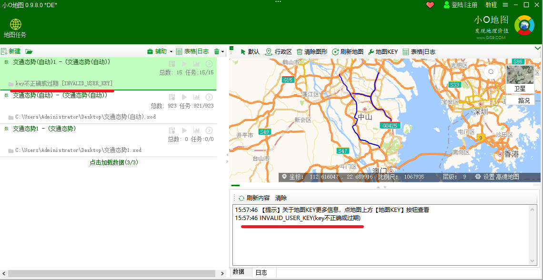Open the 行政区 administrative region tool
The width and height of the screenshot is (543, 280).
point(279,51)
